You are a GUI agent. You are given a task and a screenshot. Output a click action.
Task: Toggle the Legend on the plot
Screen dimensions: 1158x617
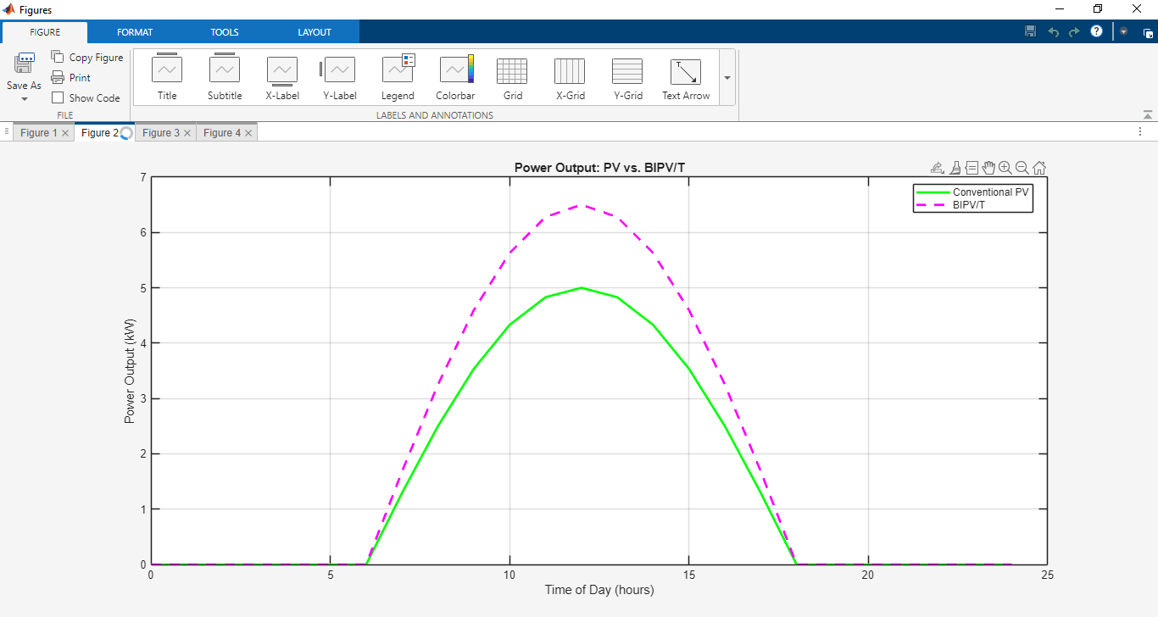pos(398,77)
